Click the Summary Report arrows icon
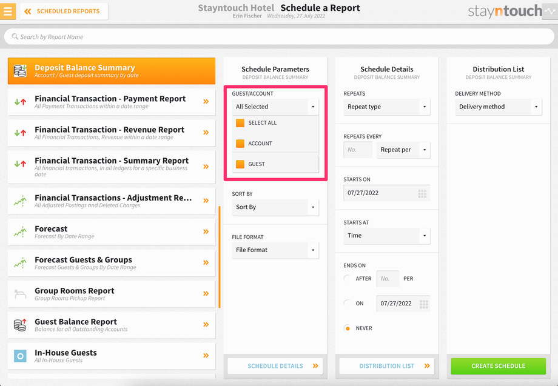 pos(20,164)
